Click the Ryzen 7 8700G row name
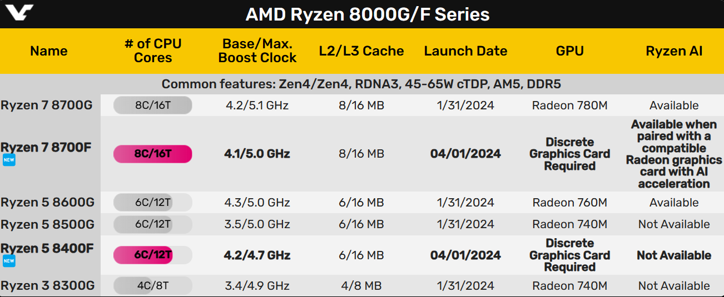Viewport: 724px width, 297px height. point(47,105)
